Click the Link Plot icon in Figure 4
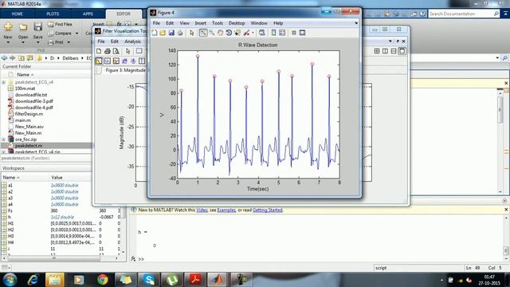The height and width of the screenshot is (287, 510). pyautogui.click(x=262, y=33)
